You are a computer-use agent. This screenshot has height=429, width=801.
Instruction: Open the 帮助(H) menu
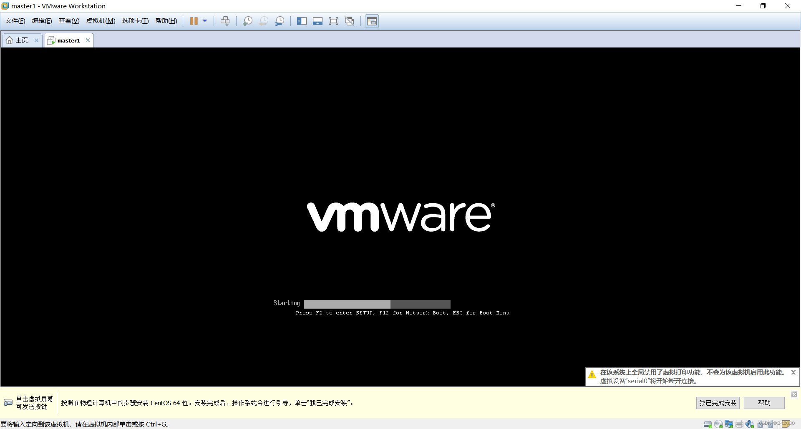pyautogui.click(x=166, y=21)
